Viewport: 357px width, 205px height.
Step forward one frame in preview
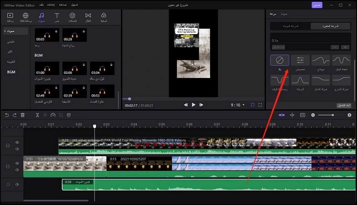201,105
